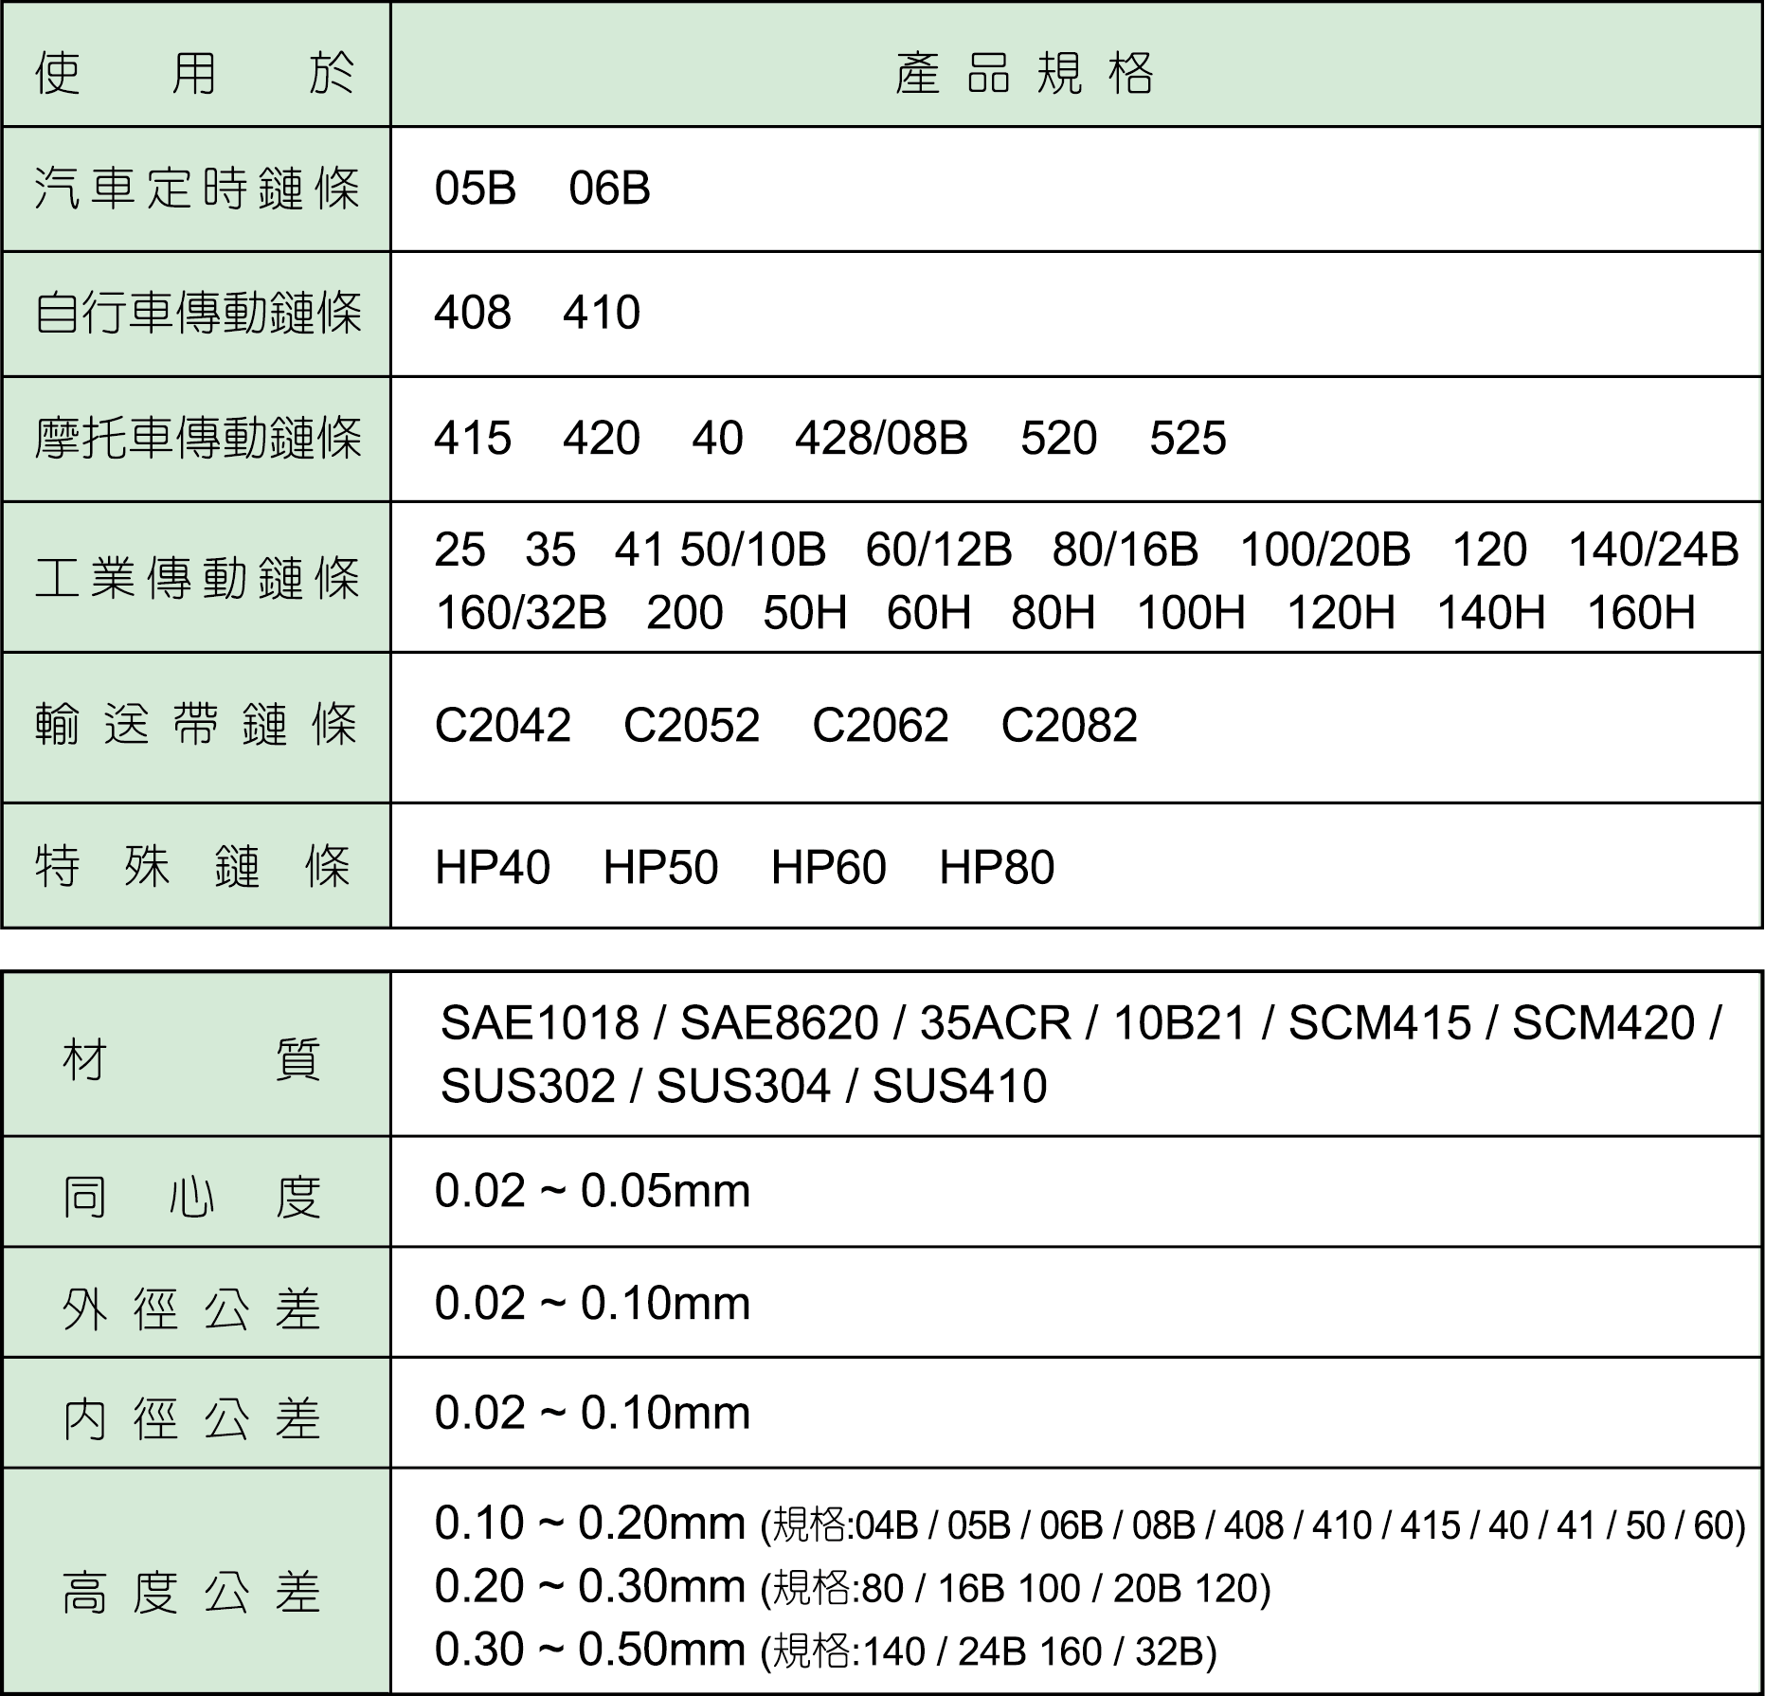Click the 140/24B industrial chain spec
The width and height of the screenshot is (1765, 1696).
pyautogui.click(x=1653, y=550)
